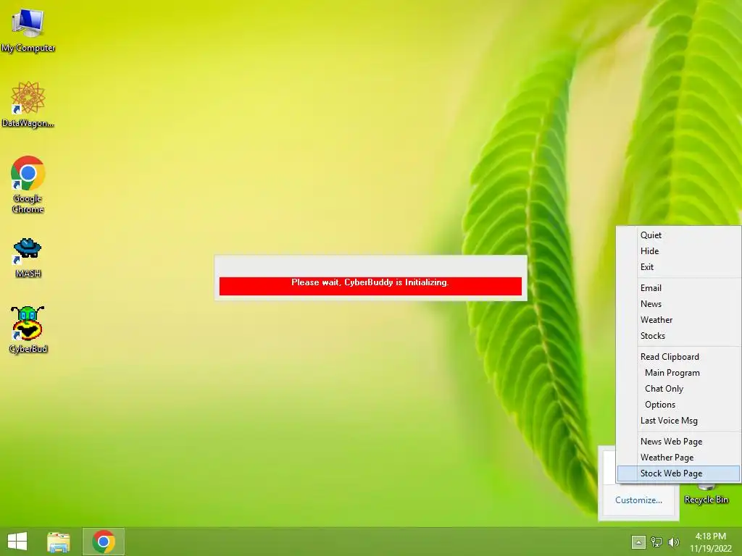Select Stocks in the context menu

[x=678, y=336]
